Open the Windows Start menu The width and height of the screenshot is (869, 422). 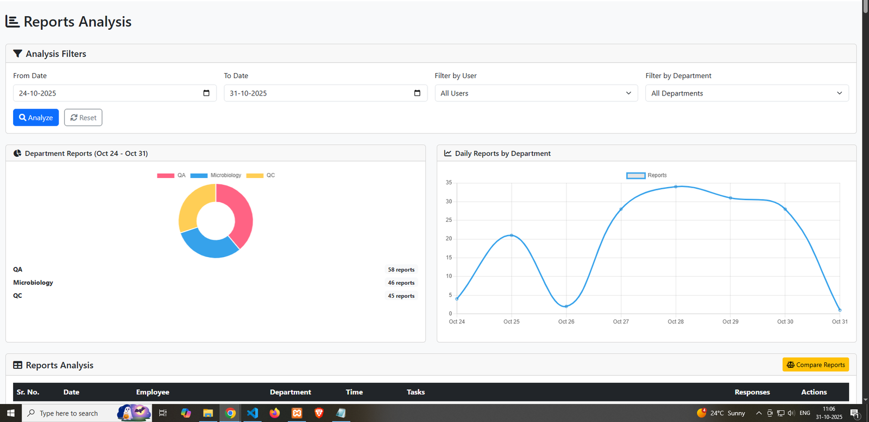11,413
